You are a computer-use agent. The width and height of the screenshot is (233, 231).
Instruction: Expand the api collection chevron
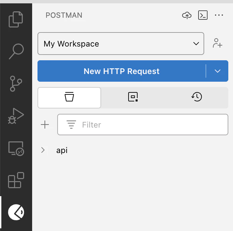click(x=43, y=150)
